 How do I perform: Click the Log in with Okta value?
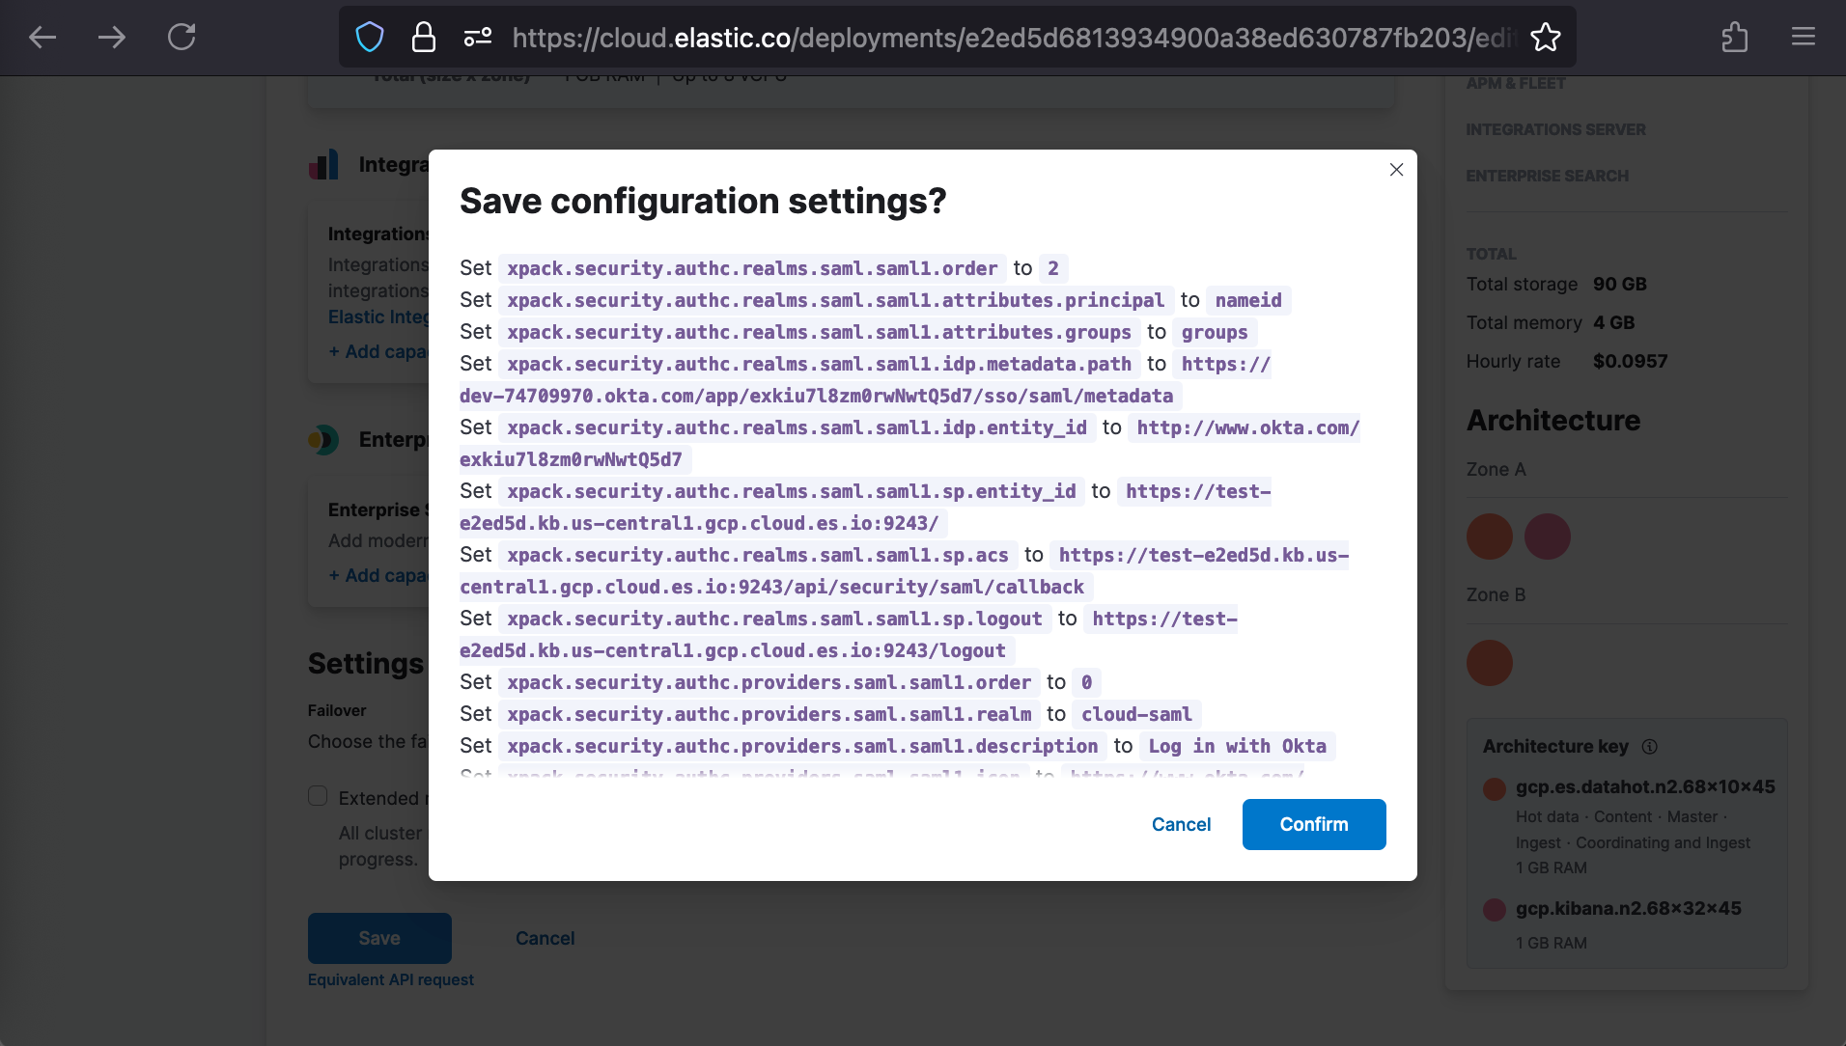coord(1238,746)
